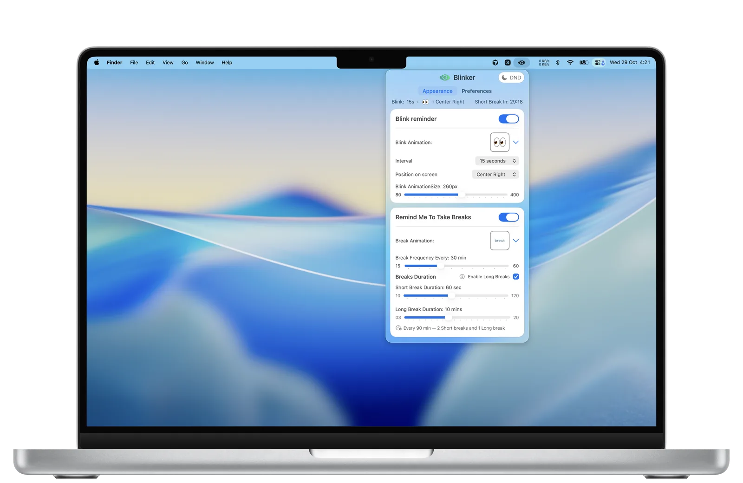Image resolution: width=743 pixels, height=483 pixels.
Task: Open the battery status menu
Action: (584, 62)
